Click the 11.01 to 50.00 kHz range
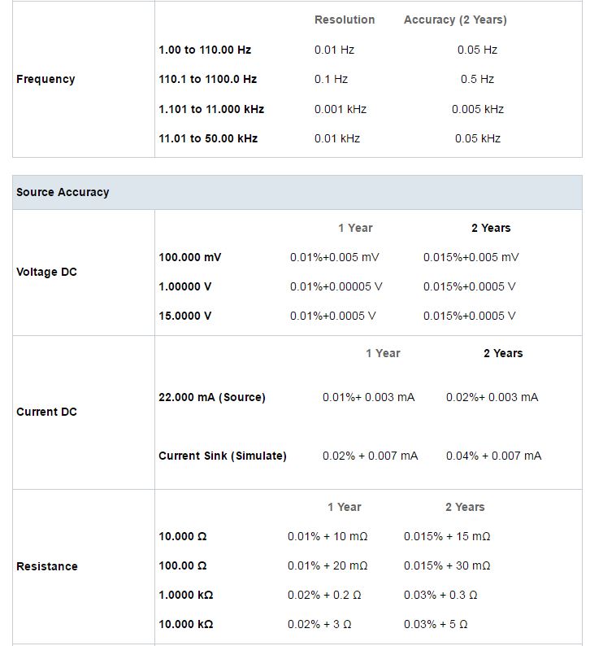This screenshot has width=590, height=646. [208, 138]
